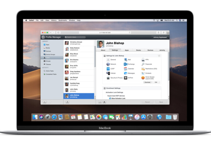Image resolution: width=211 pixels, height=158 pixels.
Task: Open the General settings payload icon
Action: [108, 60]
